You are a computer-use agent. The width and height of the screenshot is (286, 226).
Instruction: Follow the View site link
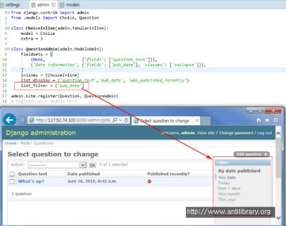206,133
